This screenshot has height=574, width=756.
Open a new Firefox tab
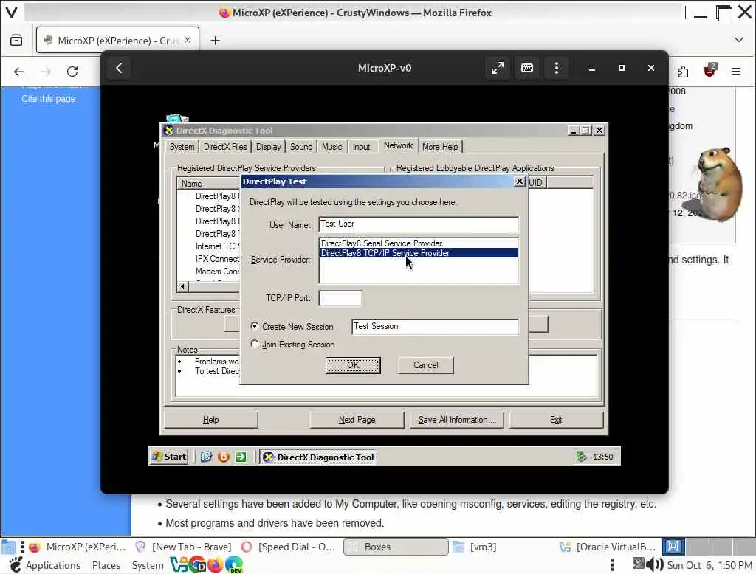point(215,41)
